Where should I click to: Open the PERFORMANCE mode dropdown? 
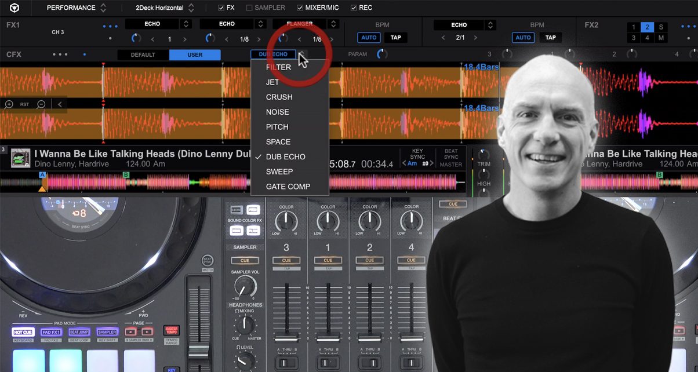tap(76, 8)
